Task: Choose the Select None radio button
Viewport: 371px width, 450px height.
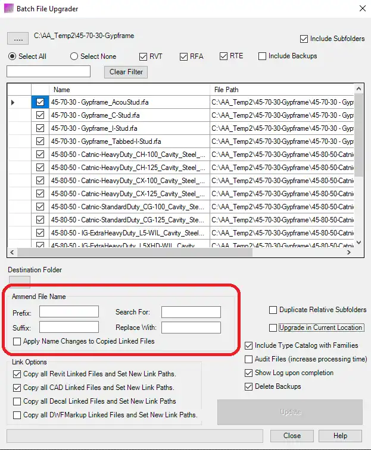Action: coord(74,56)
